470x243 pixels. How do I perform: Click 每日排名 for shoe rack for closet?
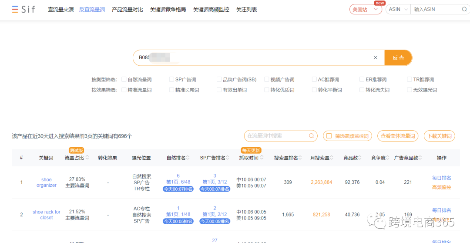click(442, 210)
